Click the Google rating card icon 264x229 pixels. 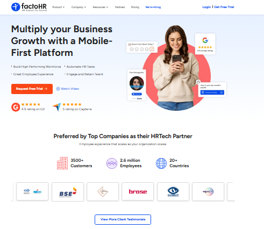point(205,40)
